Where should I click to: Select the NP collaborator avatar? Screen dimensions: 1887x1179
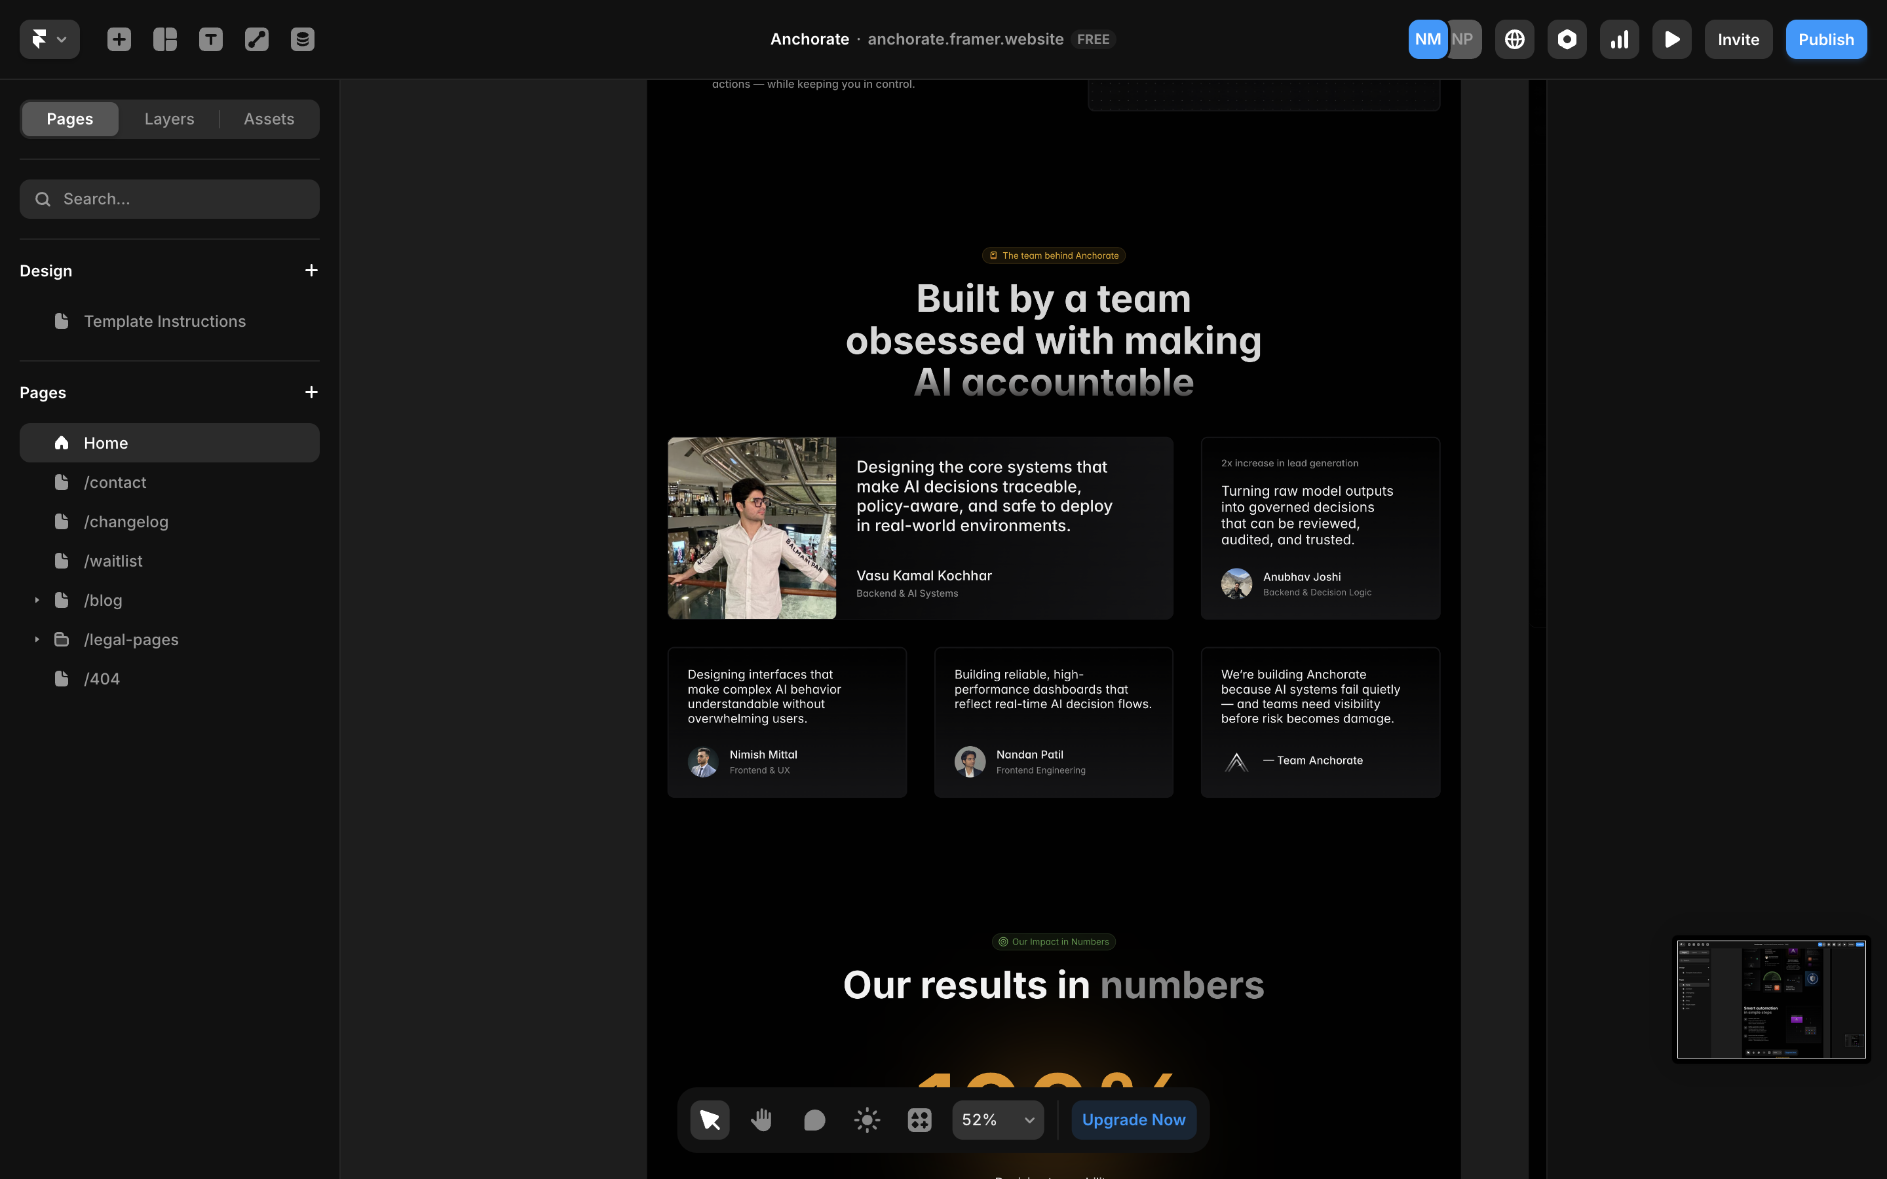pyautogui.click(x=1463, y=38)
